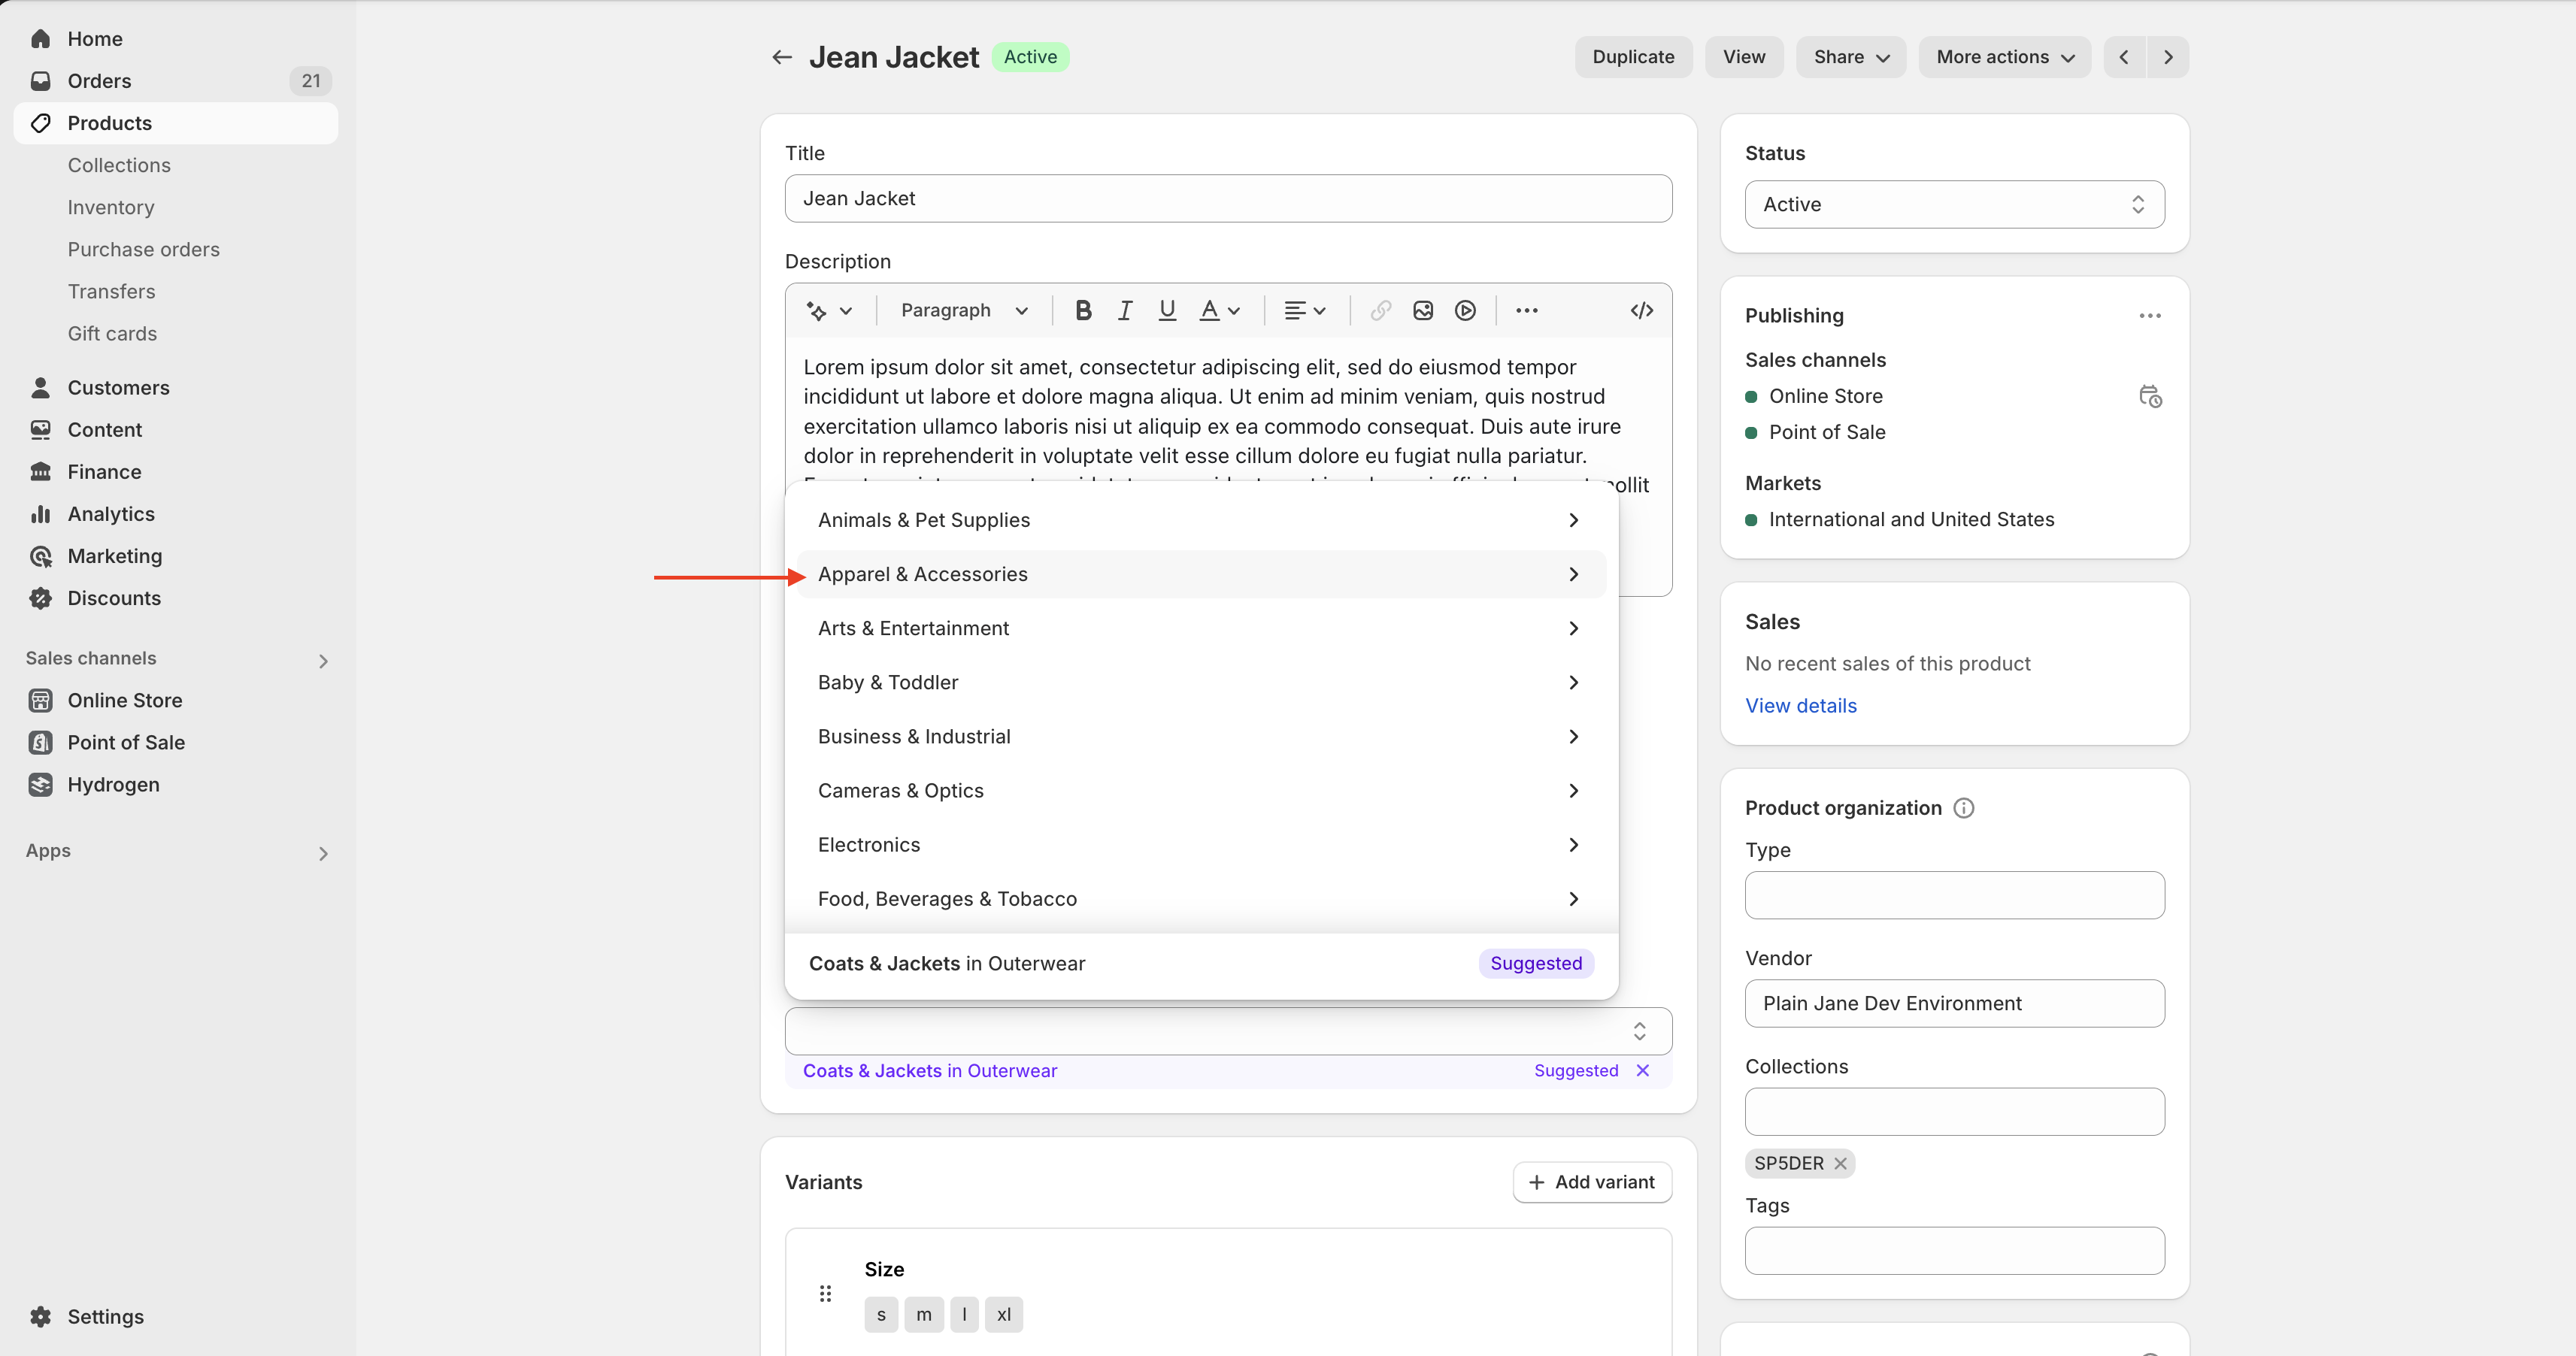
Task: Expand the More actions menu
Action: tap(2004, 57)
